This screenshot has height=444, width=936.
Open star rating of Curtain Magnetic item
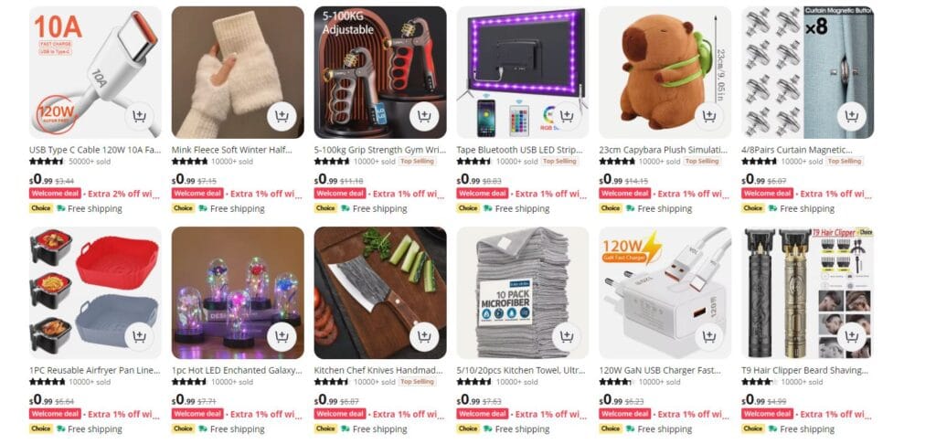[x=759, y=161]
